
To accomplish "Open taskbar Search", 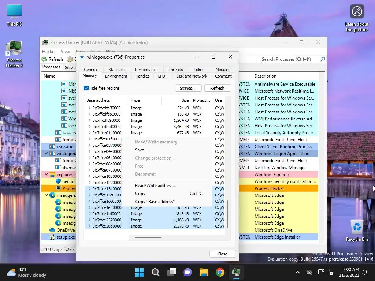I will pyautogui.click(x=155, y=272).
